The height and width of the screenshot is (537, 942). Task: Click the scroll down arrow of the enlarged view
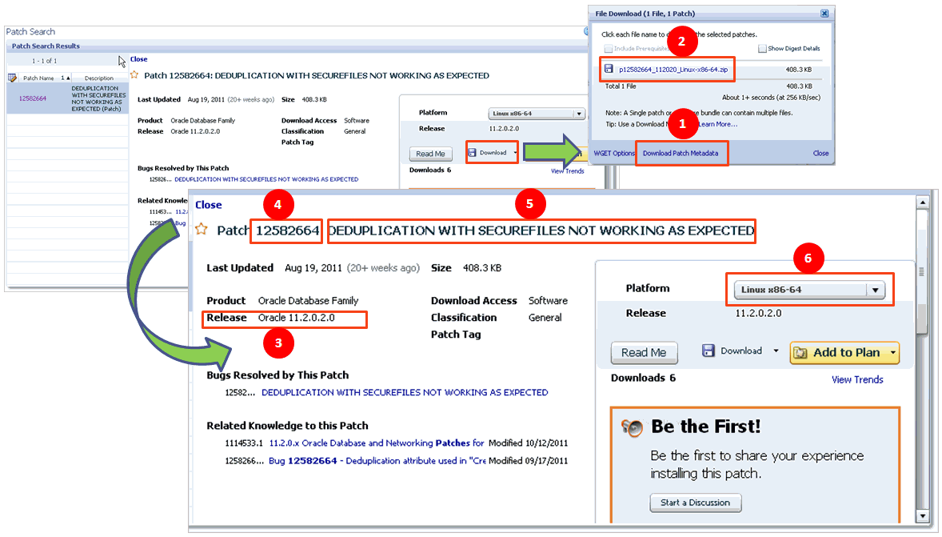click(923, 516)
